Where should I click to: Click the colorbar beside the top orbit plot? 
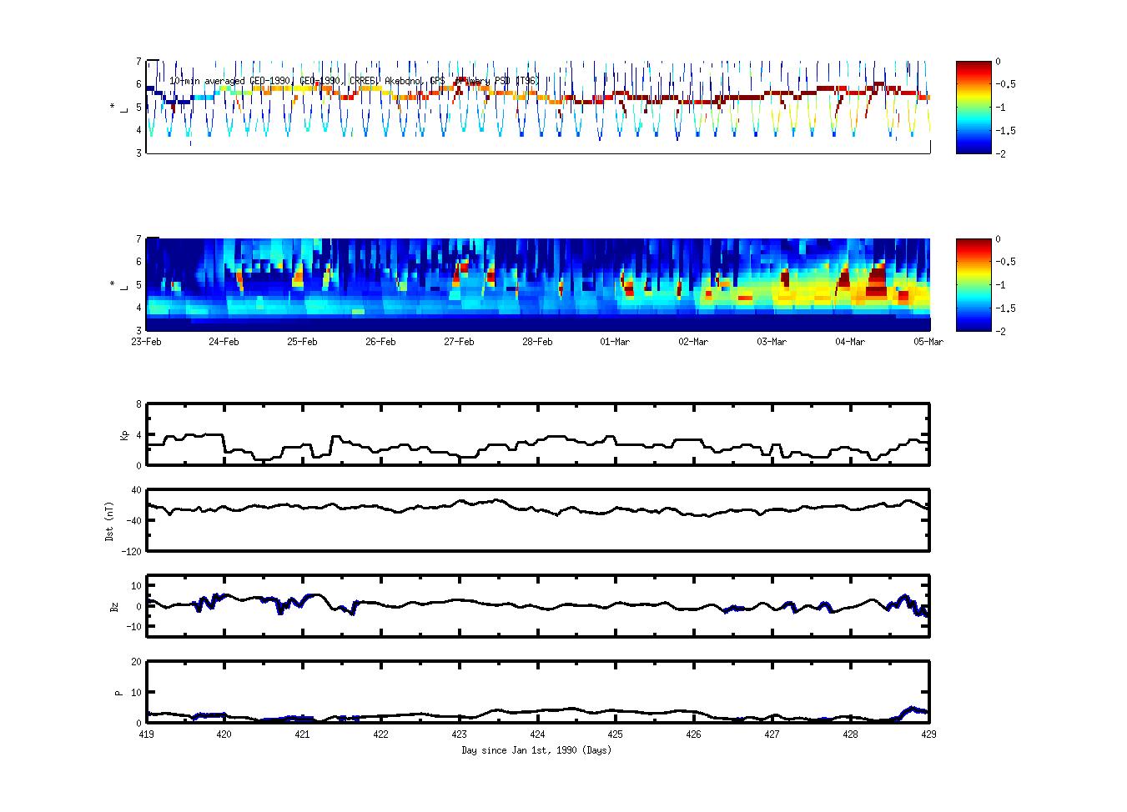[974, 107]
